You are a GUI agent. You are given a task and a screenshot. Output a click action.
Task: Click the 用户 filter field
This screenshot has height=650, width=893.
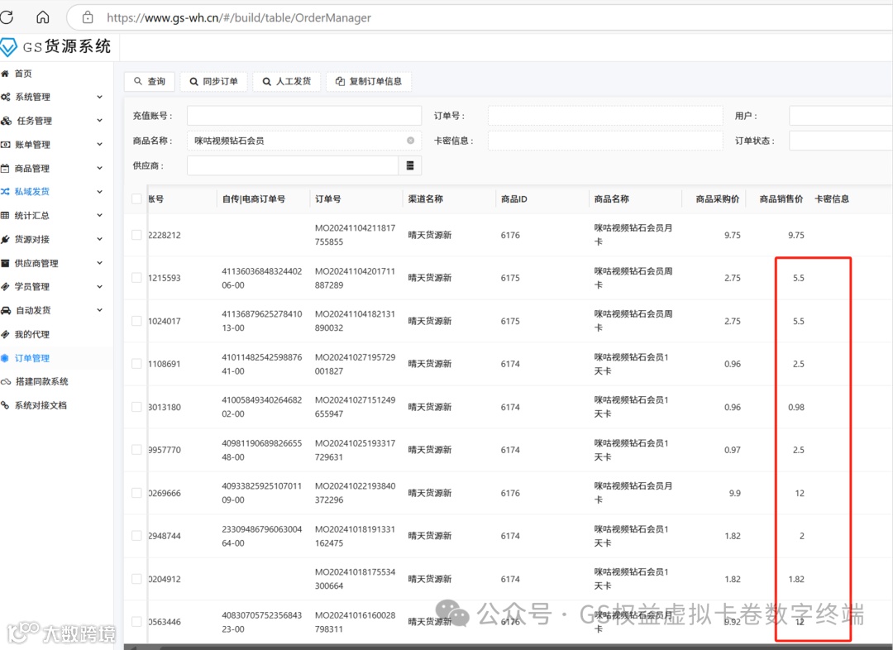(841, 116)
